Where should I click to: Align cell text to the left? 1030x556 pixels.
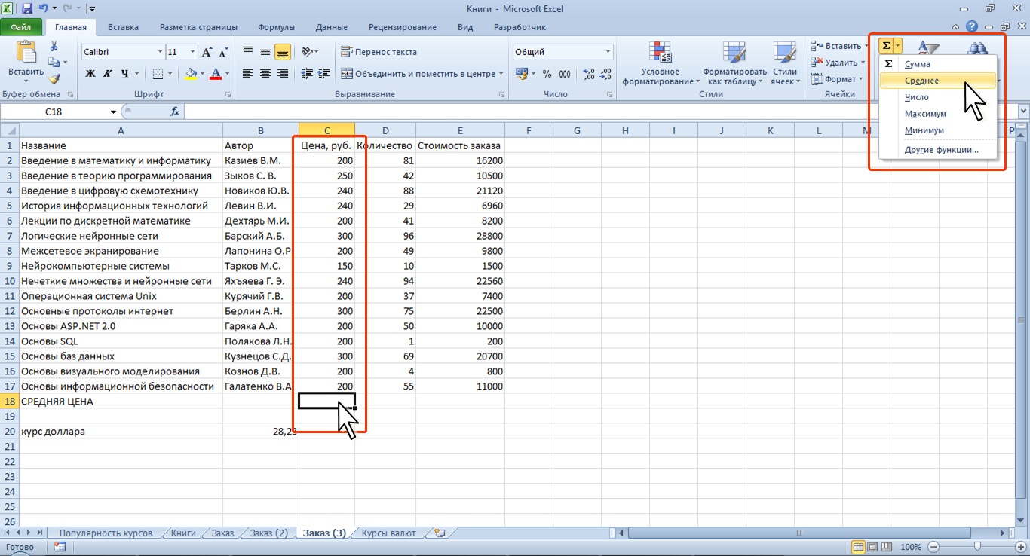247,74
